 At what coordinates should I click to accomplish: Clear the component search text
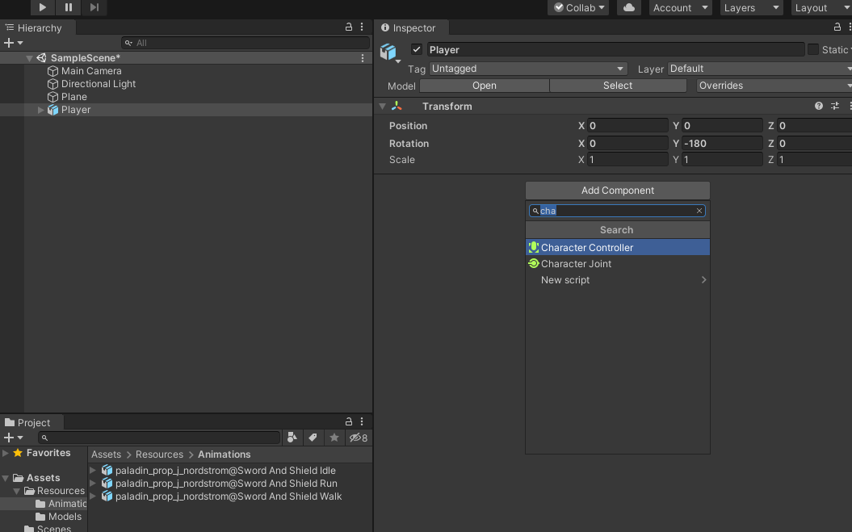pos(699,211)
